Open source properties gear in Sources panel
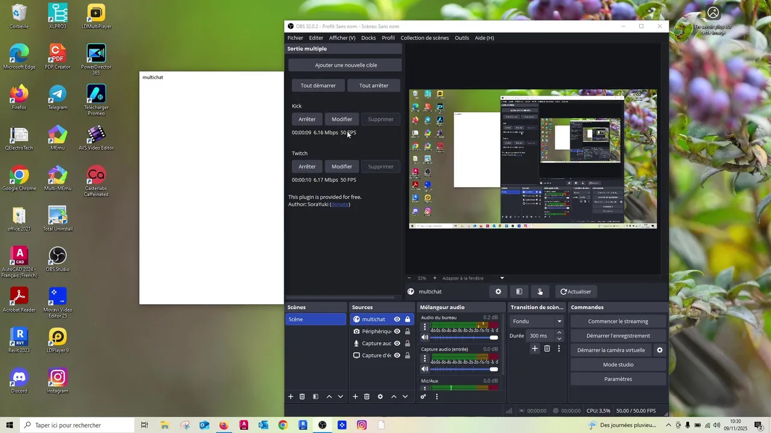The image size is (771, 433). pos(380,397)
